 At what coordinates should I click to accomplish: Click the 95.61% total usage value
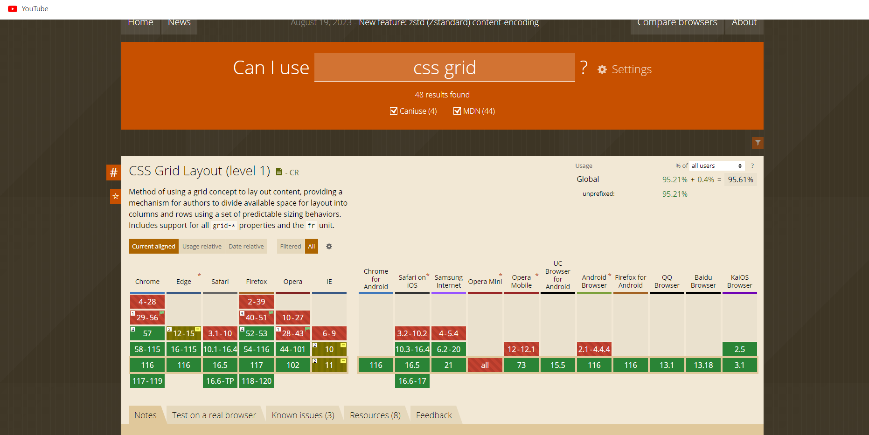[741, 180]
